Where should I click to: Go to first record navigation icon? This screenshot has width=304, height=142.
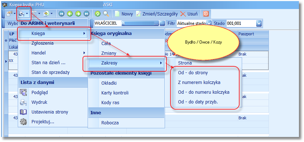[x=62, y=14]
